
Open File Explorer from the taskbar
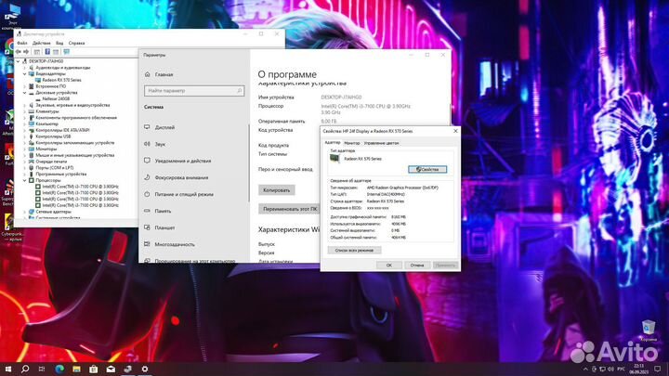(x=76, y=369)
